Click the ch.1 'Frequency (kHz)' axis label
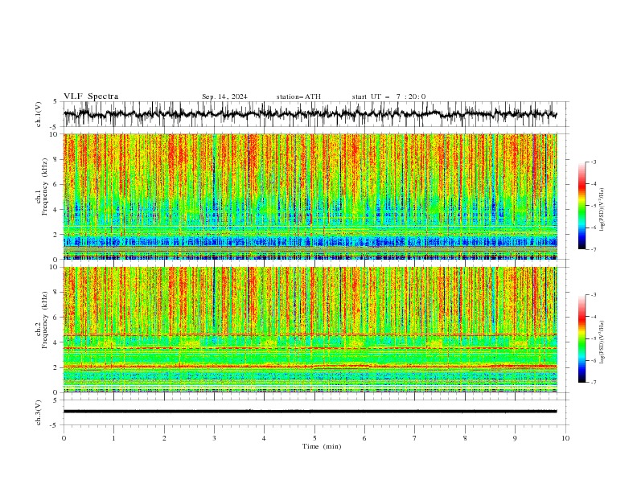This screenshot has width=637, height=492. (x=45, y=187)
